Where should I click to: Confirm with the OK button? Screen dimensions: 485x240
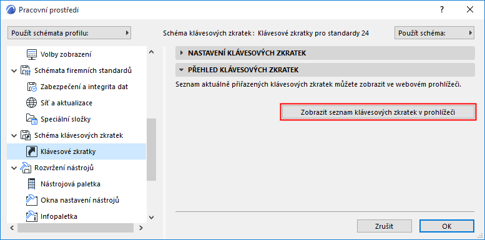(x=447, y=226)
